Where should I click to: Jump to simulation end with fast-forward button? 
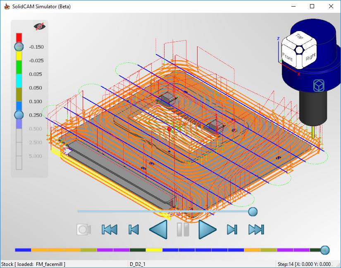(x=256, y=230)
